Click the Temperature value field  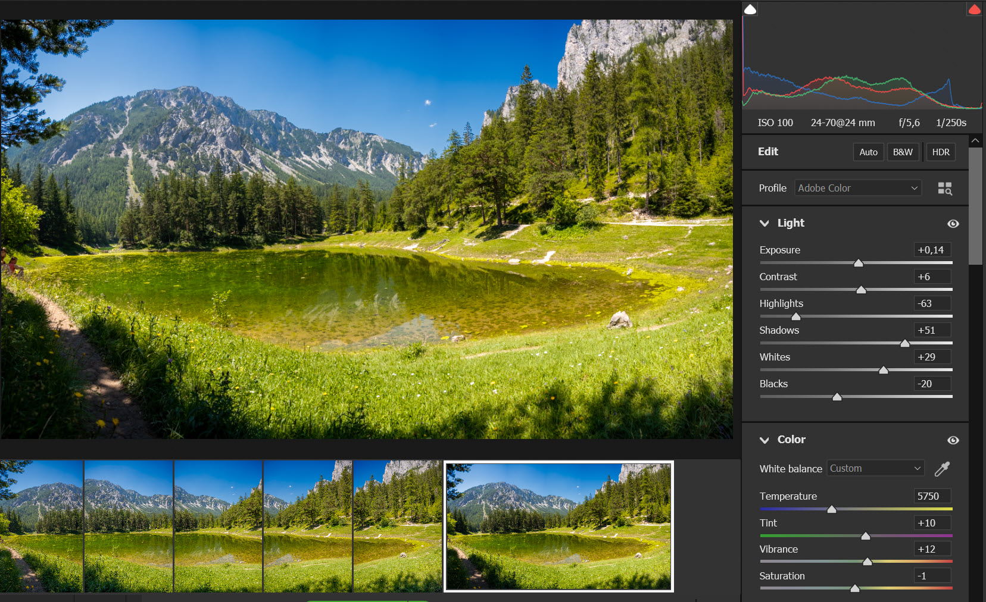pos(932,496)
